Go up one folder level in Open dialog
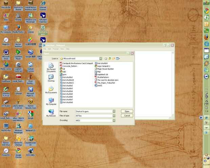210x168 pixels. 110,59
